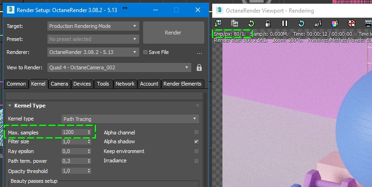Maximize the Render Setup window
372x187 pixels.
click(176, 10)
